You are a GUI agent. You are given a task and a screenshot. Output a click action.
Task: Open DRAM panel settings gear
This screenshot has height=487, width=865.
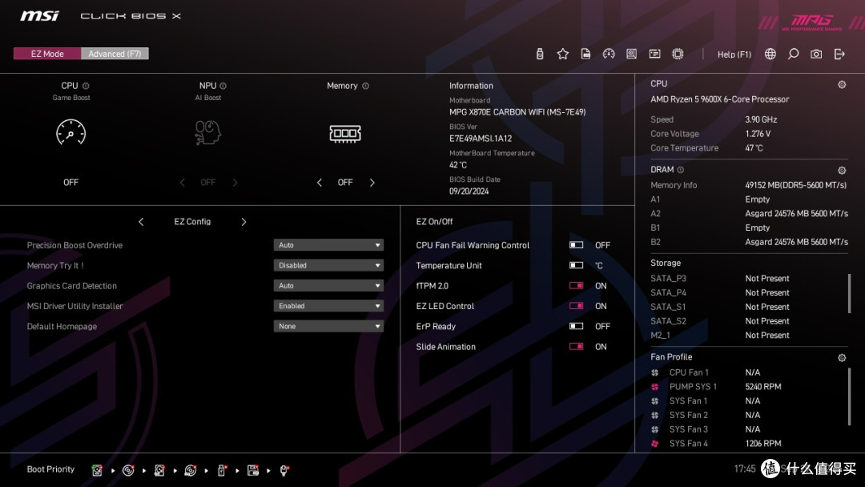click(842, 171)
